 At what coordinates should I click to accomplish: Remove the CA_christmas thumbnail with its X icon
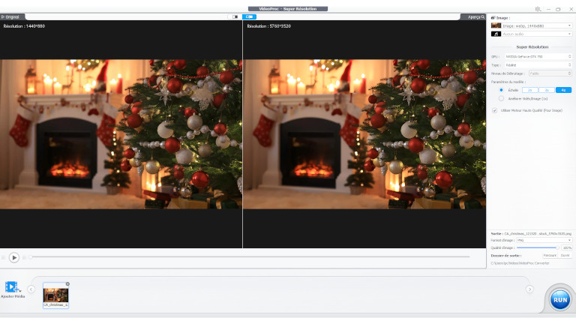pyautogui.click(x=67, y=283)
